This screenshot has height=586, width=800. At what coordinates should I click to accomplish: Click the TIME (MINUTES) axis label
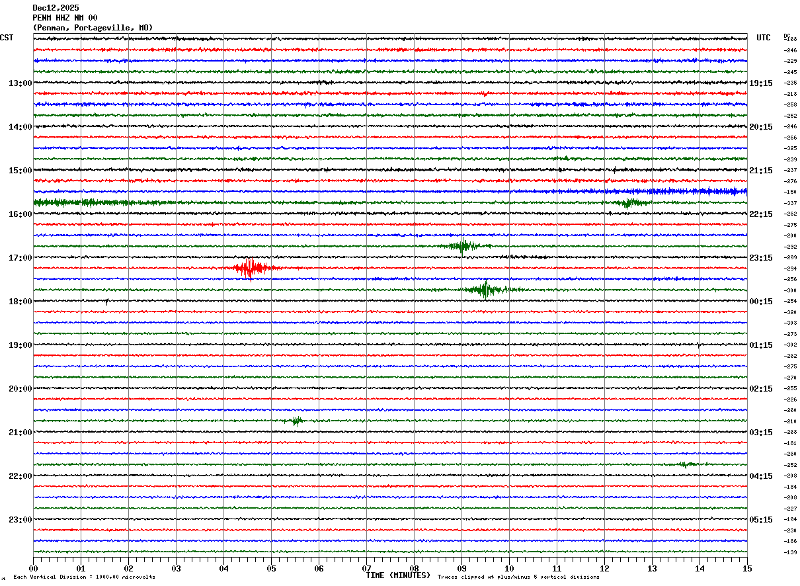pyautogui.click(x=398, y=576)
